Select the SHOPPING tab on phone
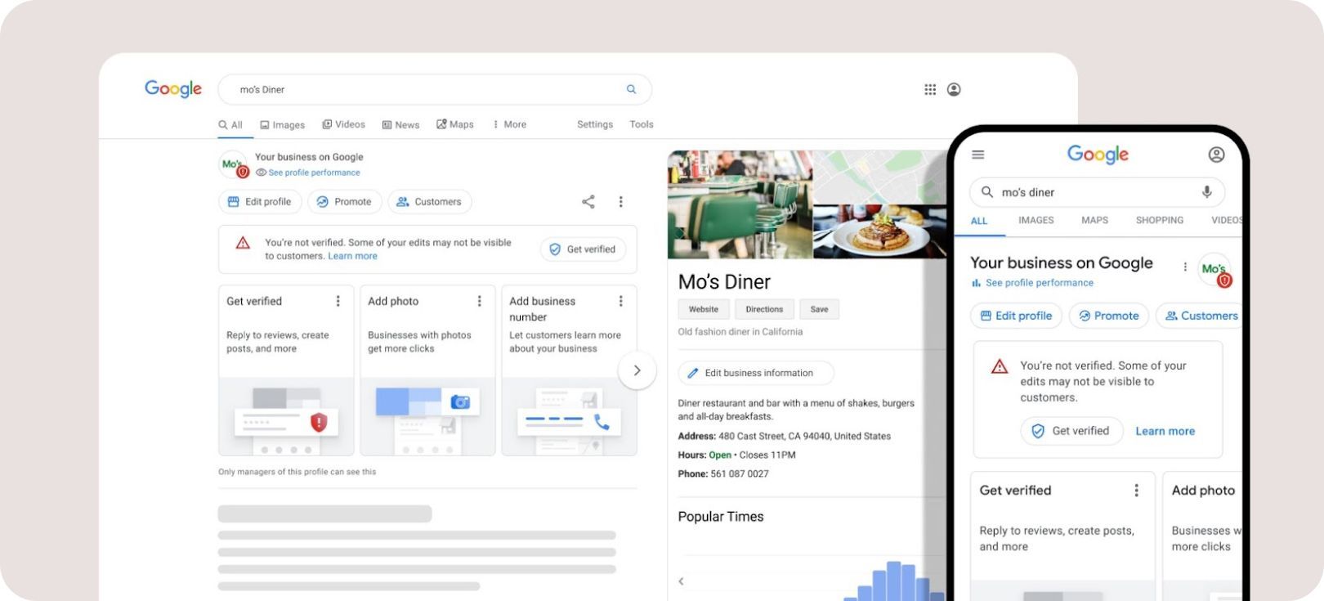This screenshot has width=1324, height=601. point(1159,220)
